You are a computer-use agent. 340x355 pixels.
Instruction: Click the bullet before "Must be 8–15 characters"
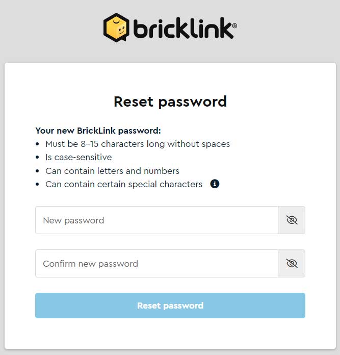(x=38, y=144)
